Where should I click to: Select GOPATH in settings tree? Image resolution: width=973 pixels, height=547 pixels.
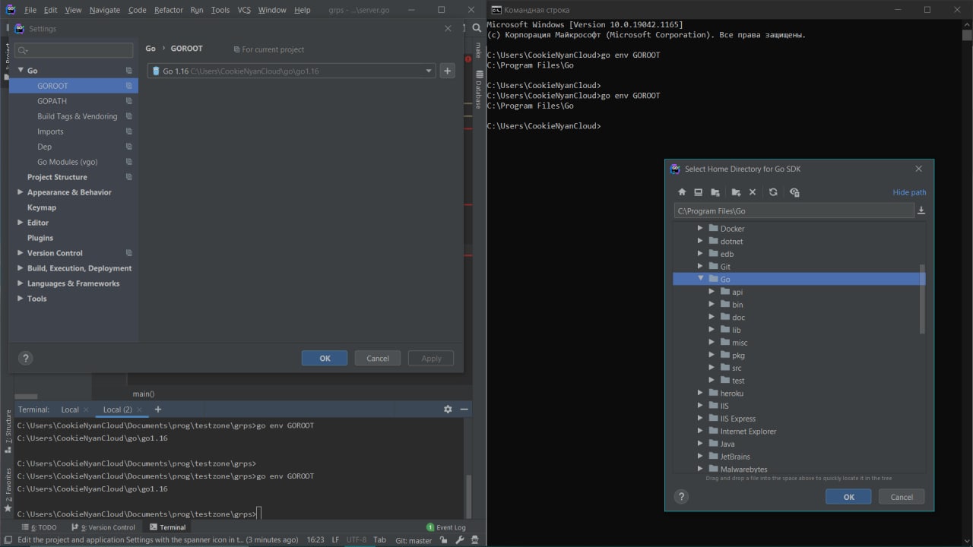52,101
